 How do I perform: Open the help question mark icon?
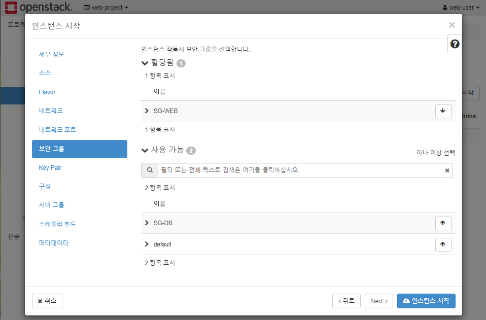click(455, 44)
